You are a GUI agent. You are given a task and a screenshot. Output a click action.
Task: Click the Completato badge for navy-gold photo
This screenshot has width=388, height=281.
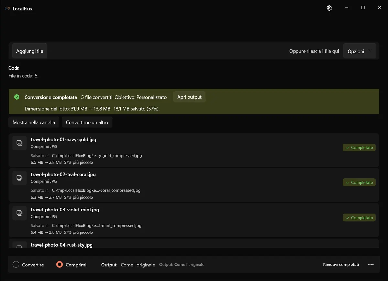(x=359, y=147)
